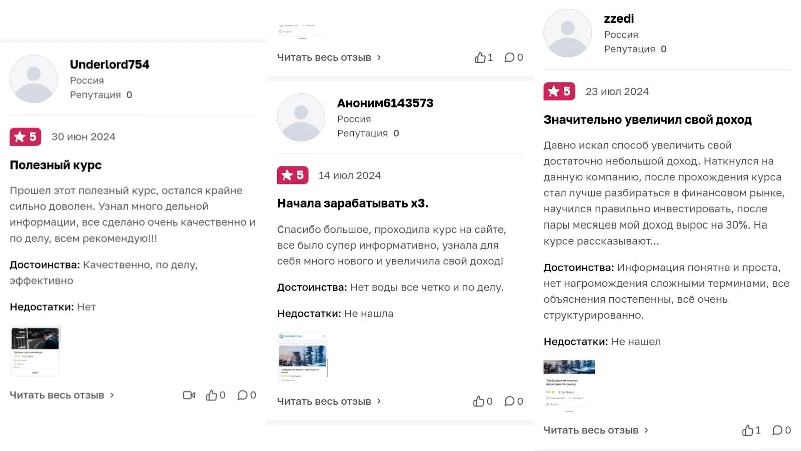Click zzedi profile avatar

tap(568, 33)
